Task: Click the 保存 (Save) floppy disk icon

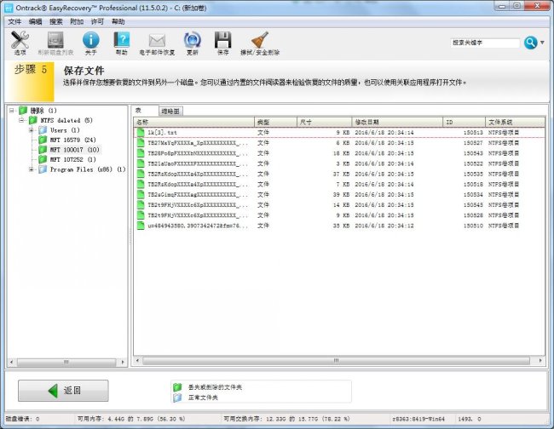Action: tap(222, 39)
